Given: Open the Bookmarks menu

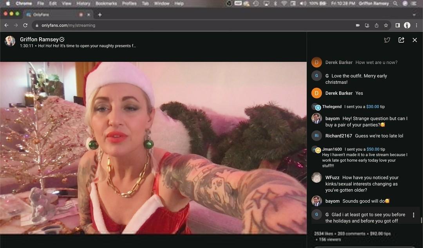Looking at the screenshot, I should (106, 4).
